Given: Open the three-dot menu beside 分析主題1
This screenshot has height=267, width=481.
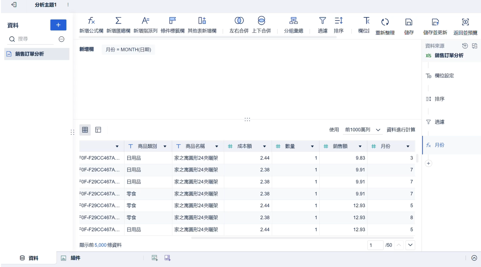Looking at the screenshot, I should 68,5.
